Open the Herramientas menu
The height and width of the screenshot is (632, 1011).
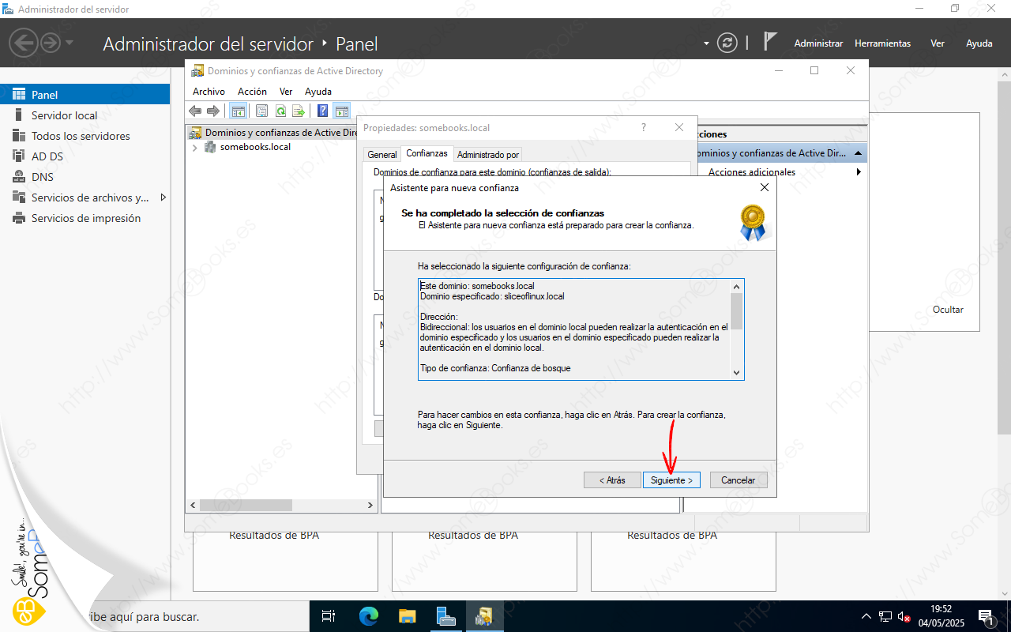coord(882,43)
